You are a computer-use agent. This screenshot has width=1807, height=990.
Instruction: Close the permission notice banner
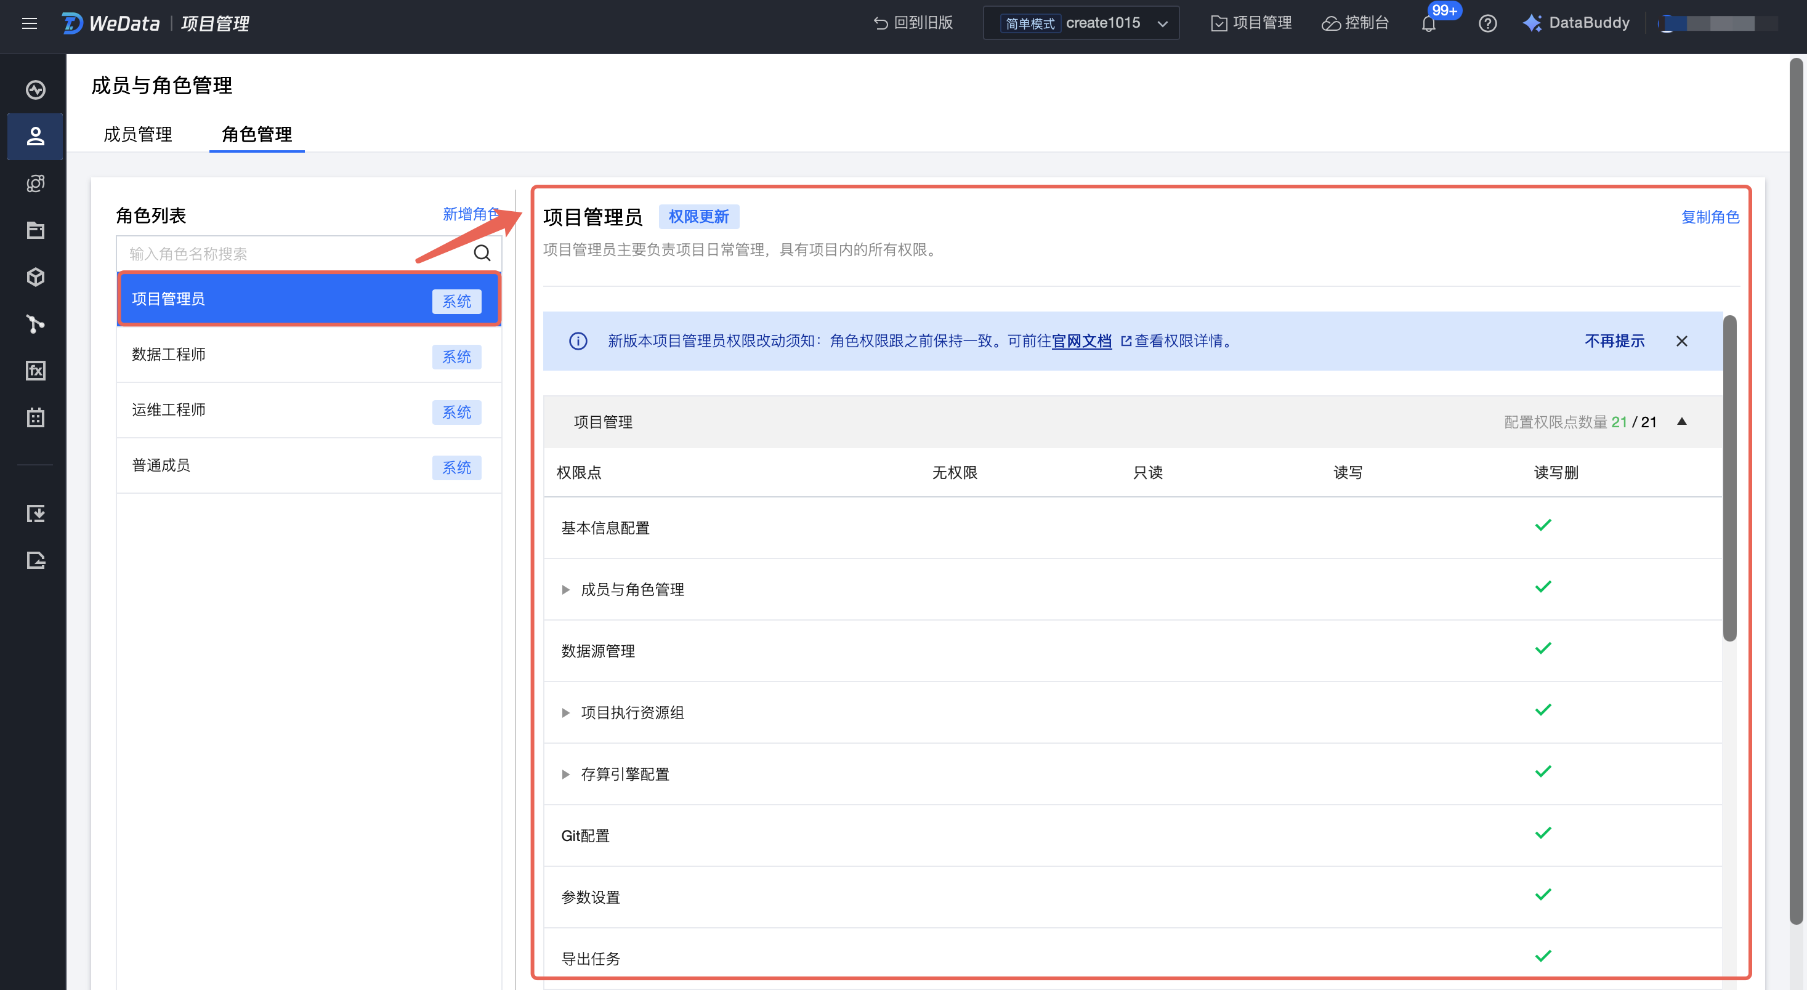pyautogui.click(x=1681, y=340)
